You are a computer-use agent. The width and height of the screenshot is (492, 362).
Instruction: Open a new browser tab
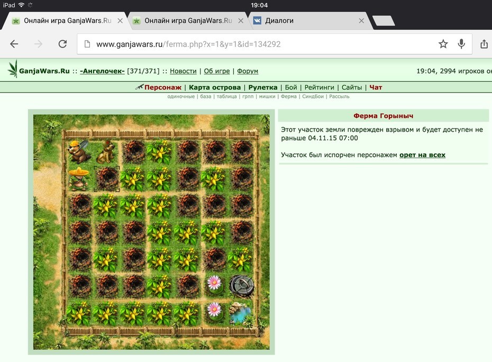tap(384, 21)
